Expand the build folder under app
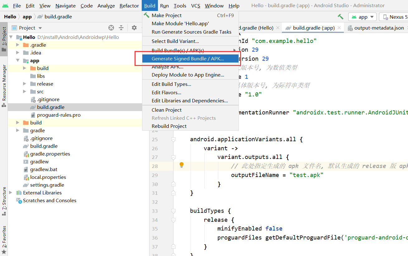The height and width of the screenshot is (256, 408). (x=25, y=68)
